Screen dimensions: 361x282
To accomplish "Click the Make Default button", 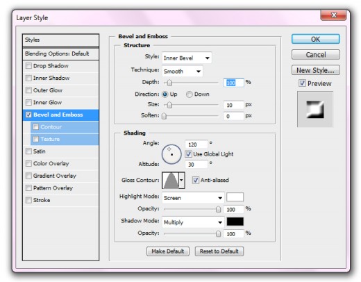I will coord(168,251).
